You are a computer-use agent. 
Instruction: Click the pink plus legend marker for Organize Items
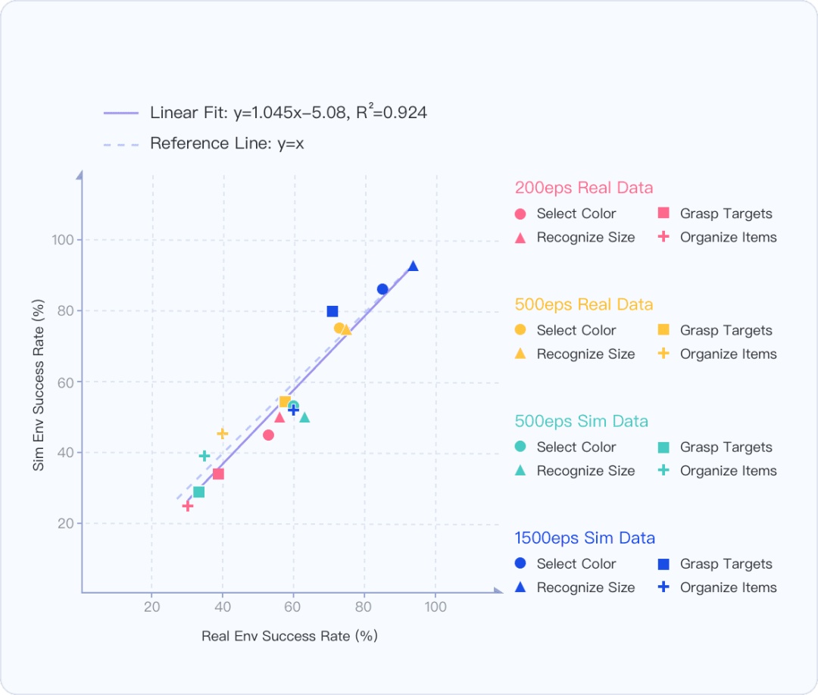coord(663,237)
